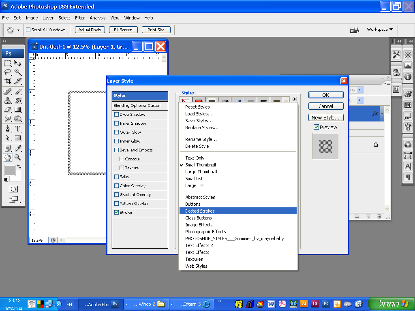Open the Swatches panel icon
Screen dimensions: 415x311
point(408,105)
